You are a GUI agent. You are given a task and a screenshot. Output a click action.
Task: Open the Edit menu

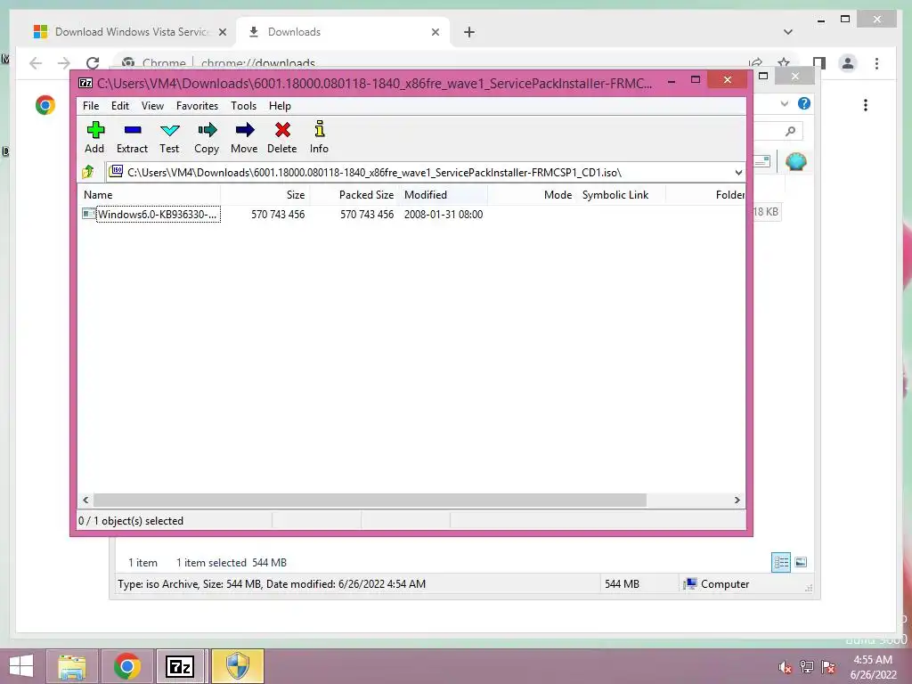tap(120, 106)
